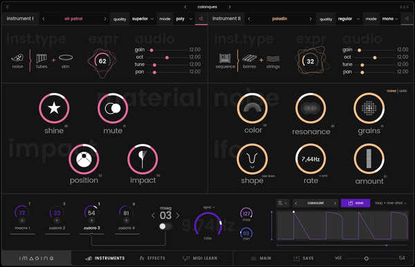Pick the strings material icon
Screen dimensions: 415x267
273,59
